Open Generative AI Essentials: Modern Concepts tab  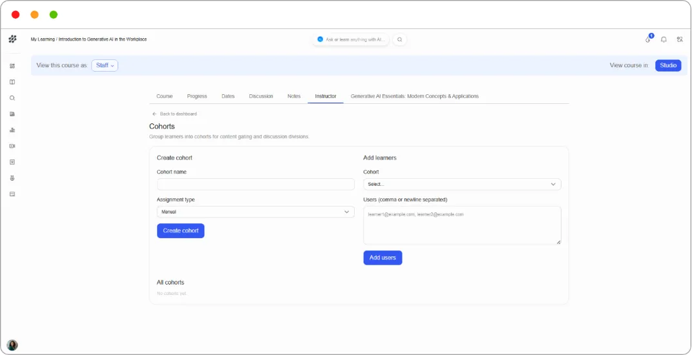coord(414,96)
